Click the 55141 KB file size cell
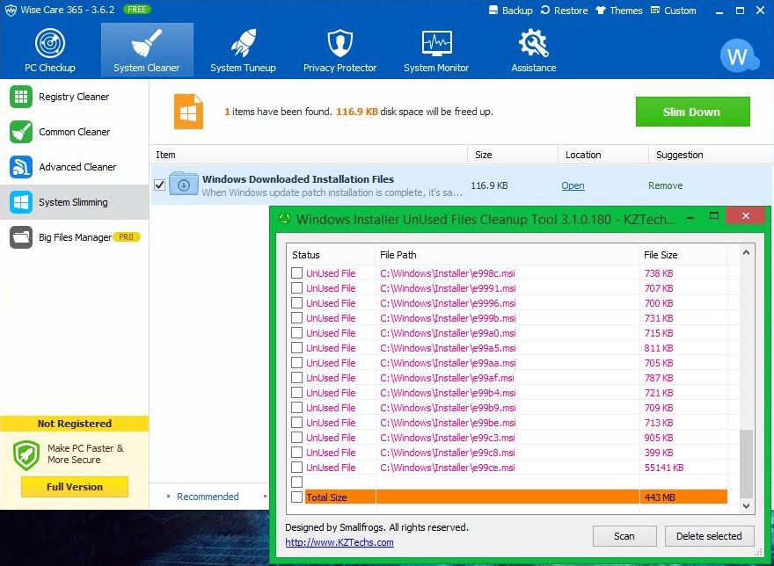 point(664,468)
